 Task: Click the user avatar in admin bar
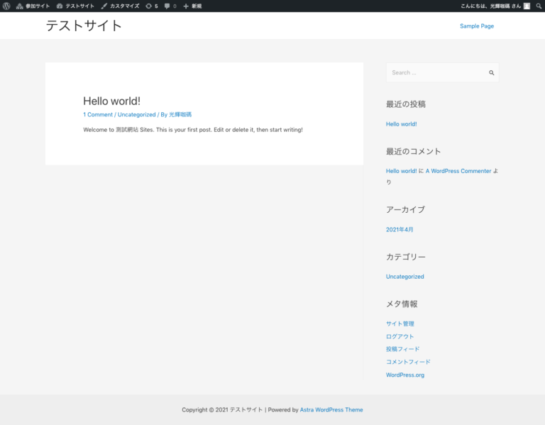point(527,6)
